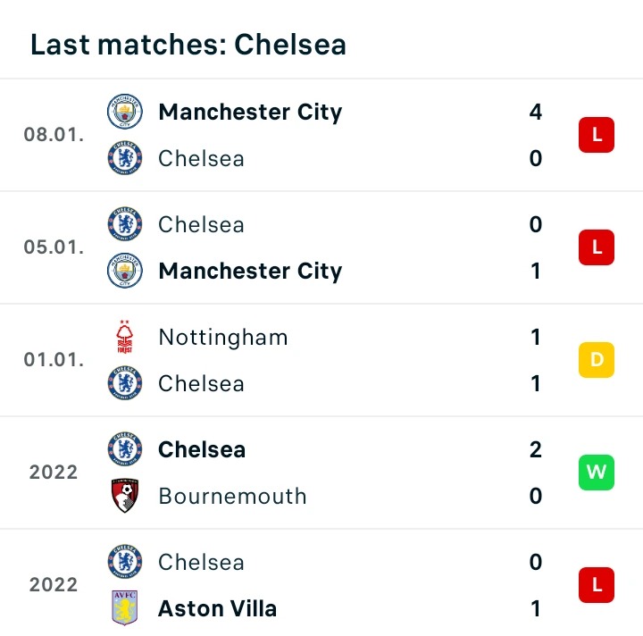This screenshot has width=643, height=636.
Task: Open Nottingham team name link
Action: tap(223, 338)
